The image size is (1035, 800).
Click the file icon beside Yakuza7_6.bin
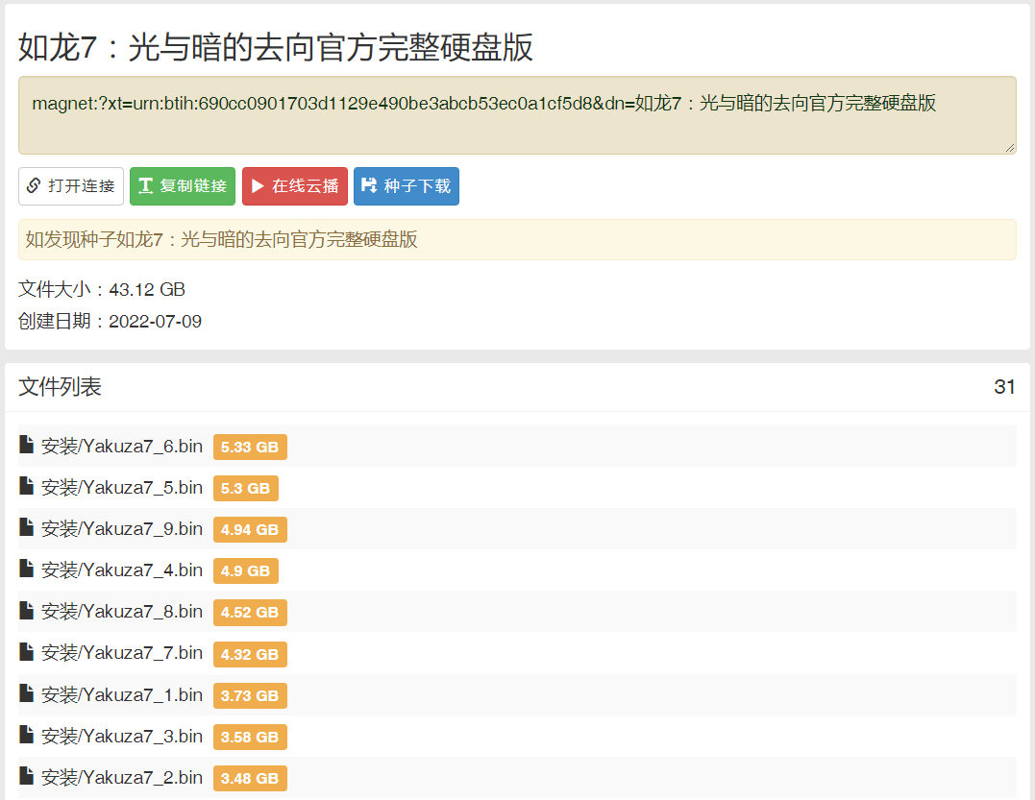pyautogui.click(x=26, y=446)
